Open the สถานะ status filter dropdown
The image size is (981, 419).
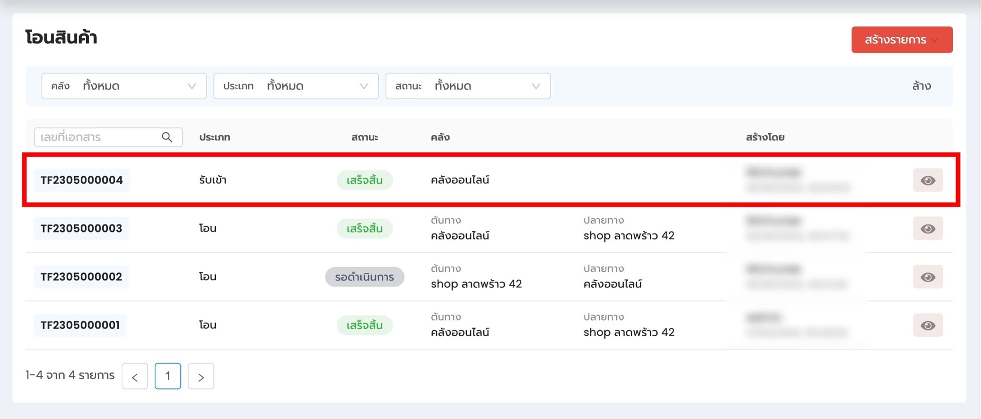tap(467, 86)
